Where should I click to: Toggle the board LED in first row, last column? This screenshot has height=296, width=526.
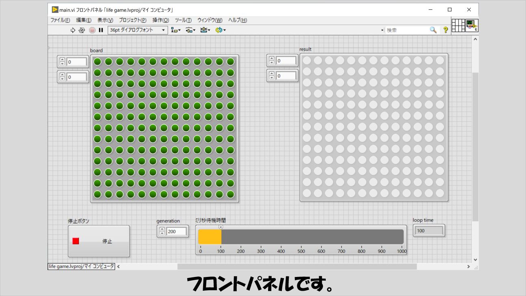230,62
